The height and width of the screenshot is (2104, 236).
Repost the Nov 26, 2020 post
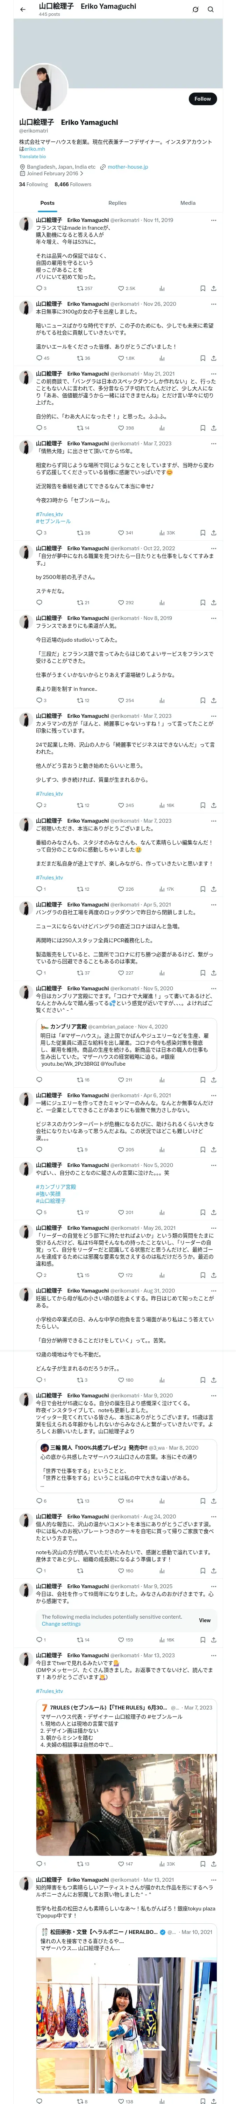[x=80, y=358]
